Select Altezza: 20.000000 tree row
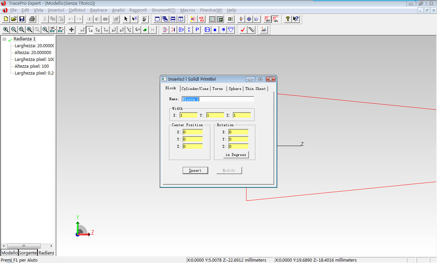This screenshot has height=263, width=437. click(x=33, y=52)
